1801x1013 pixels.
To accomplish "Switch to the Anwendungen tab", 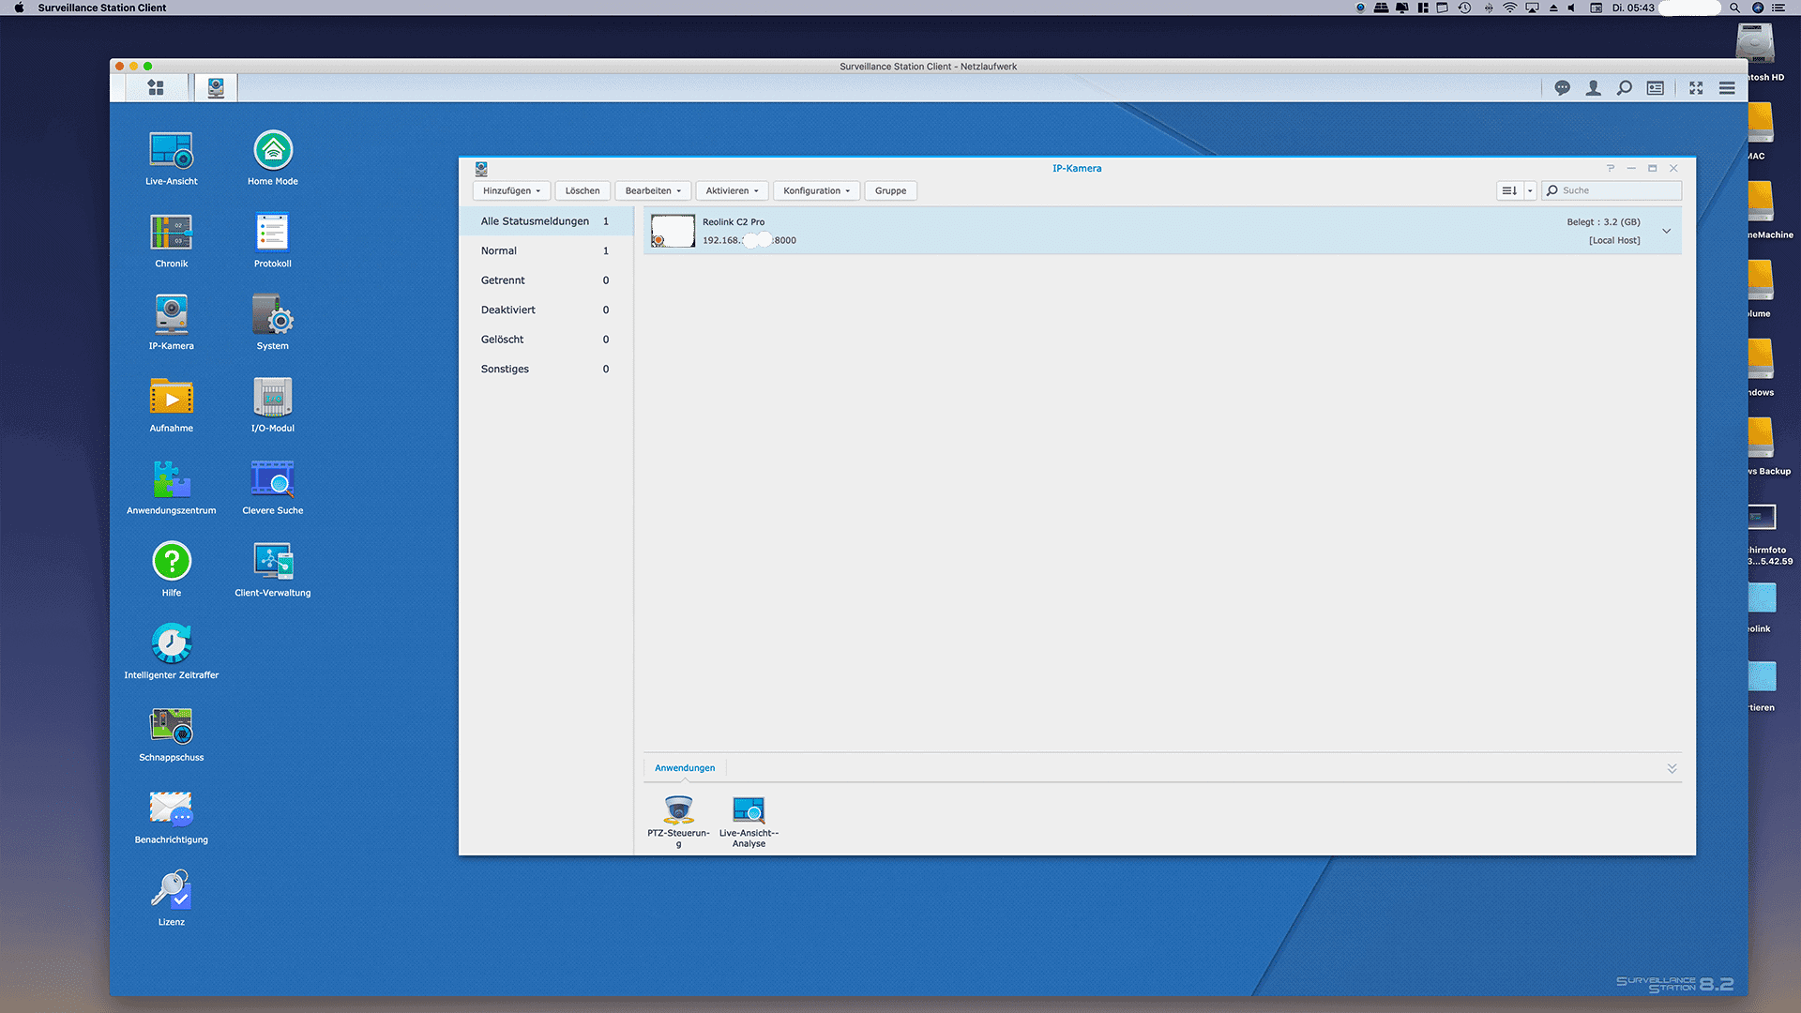I will click(x=685, y=768).
